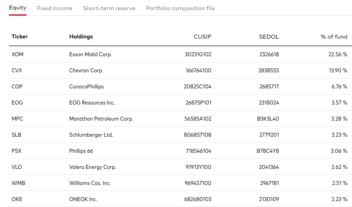Switch to the Equity tab
Image resolution: width=352 pixels, height=207 pixels.
pos(18,8)
